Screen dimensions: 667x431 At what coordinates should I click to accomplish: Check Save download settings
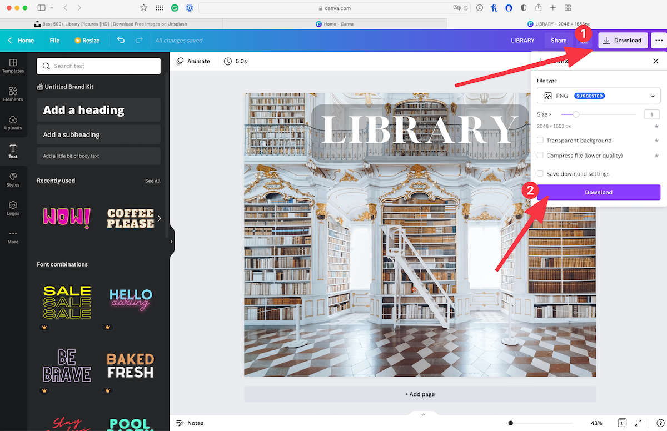[x=540, y=174]
